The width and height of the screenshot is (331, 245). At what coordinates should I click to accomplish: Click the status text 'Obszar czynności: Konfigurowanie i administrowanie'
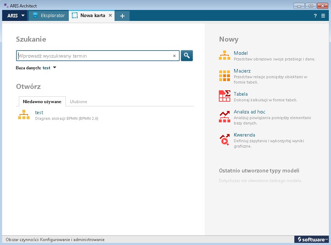click(55, 240)
